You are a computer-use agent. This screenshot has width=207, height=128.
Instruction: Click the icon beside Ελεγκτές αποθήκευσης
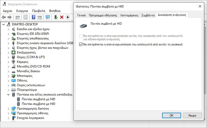click(13, 38)
